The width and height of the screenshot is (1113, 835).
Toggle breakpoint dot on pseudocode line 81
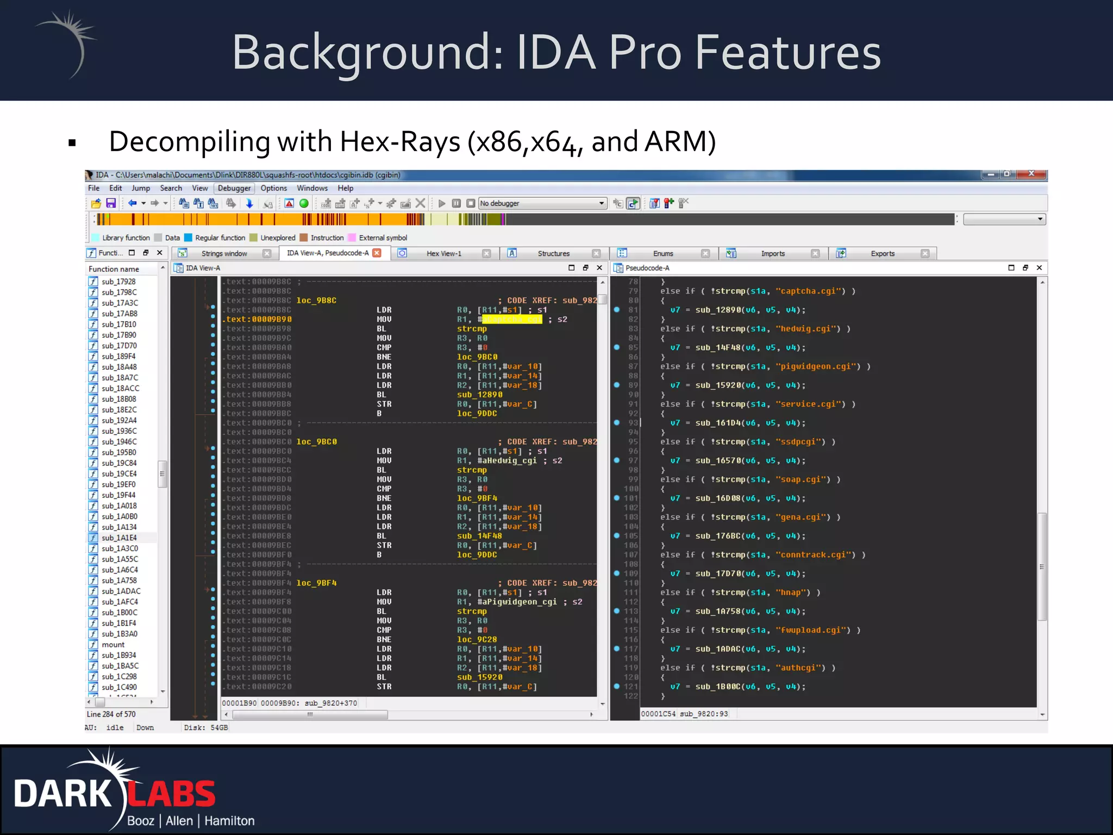[x=617, y=310]
